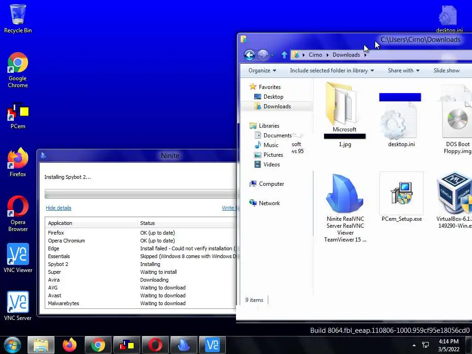Open the Organize menu

[x=262, y=71]
